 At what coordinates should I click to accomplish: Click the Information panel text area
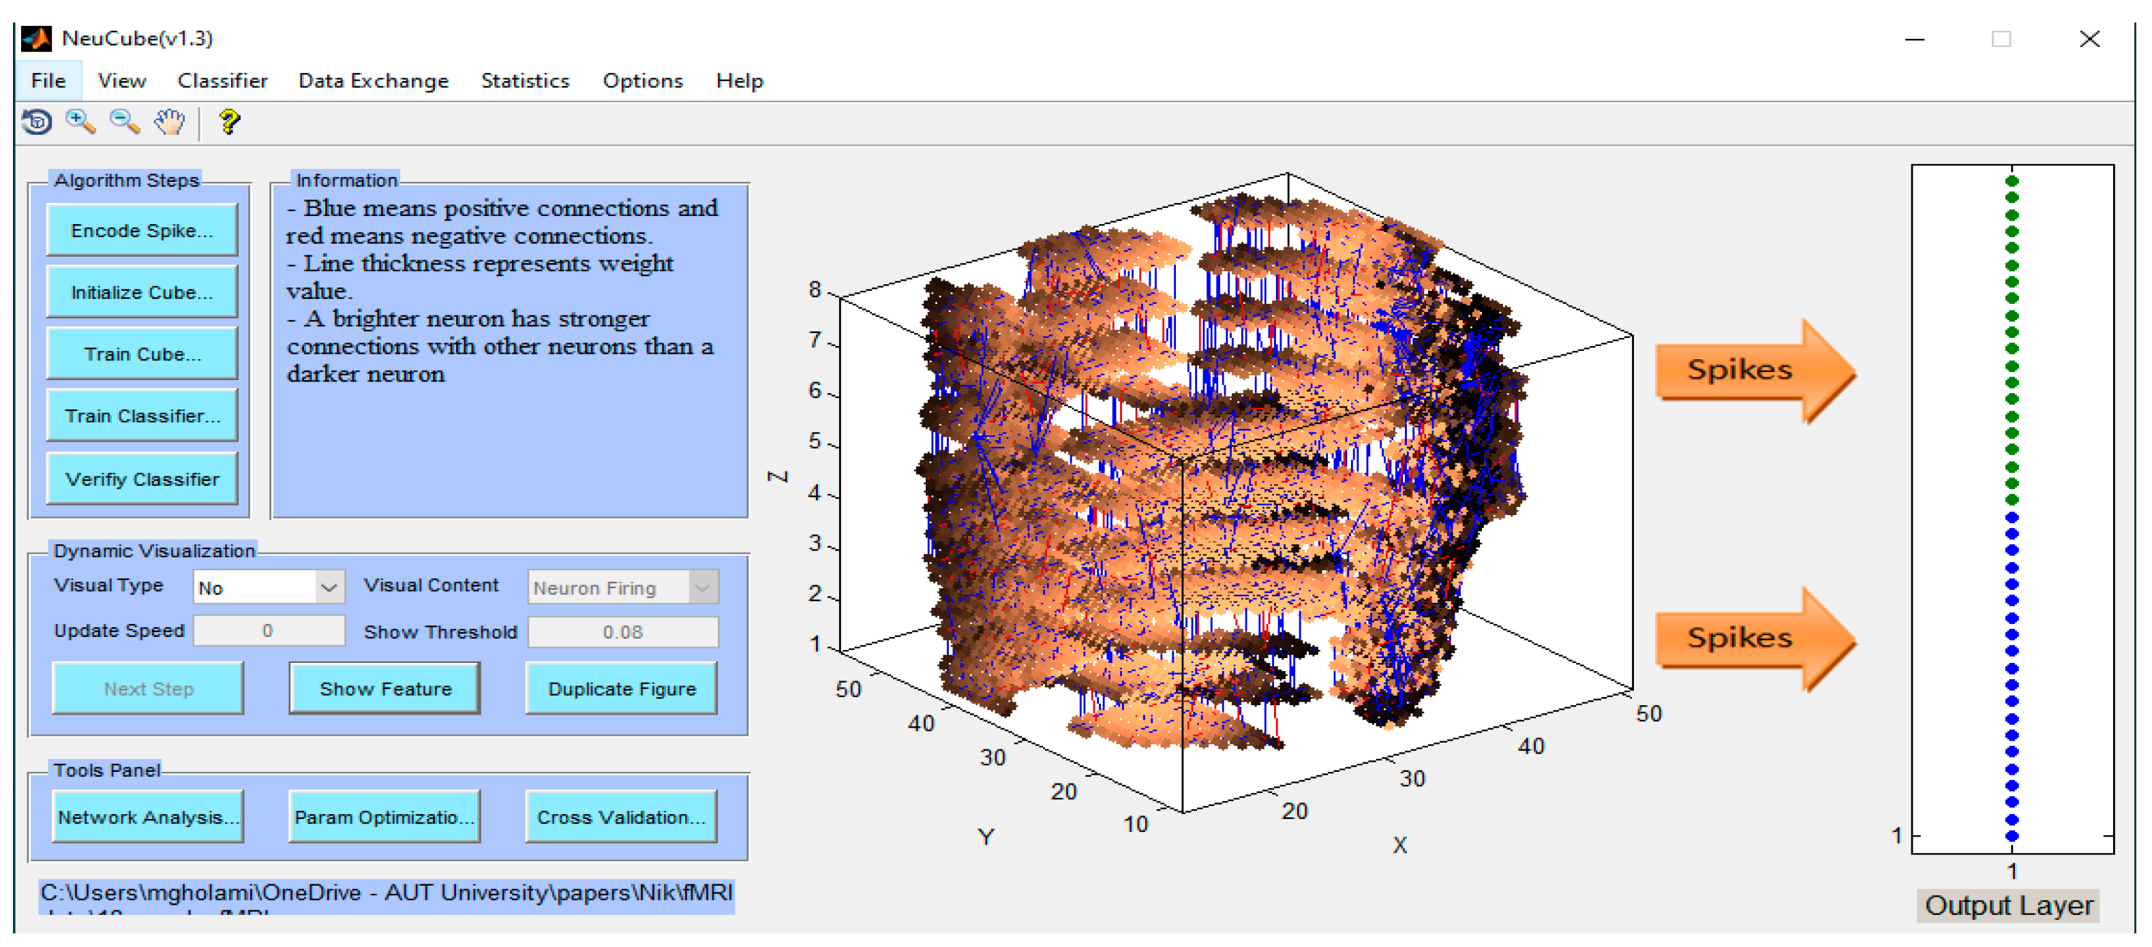pos(510,352)
